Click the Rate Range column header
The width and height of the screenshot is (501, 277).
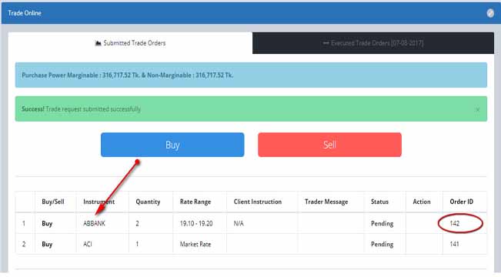[x=195, y=202]
